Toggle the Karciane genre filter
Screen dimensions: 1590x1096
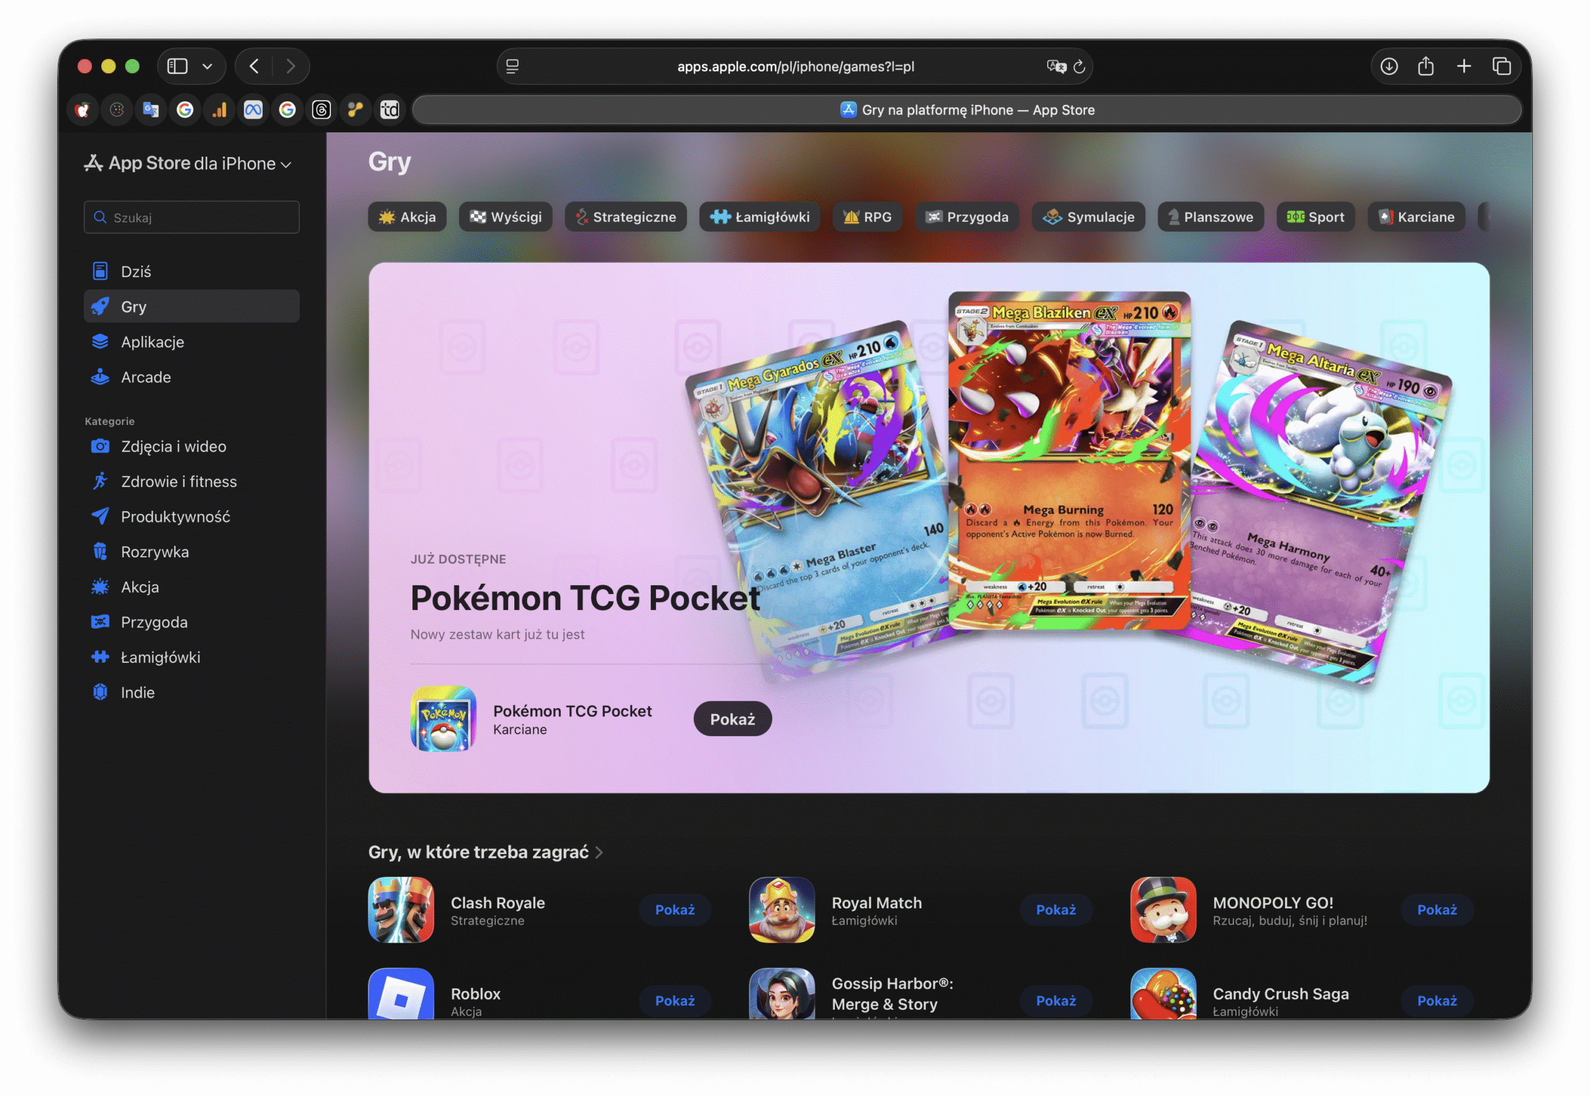[x=1415, y=217]
